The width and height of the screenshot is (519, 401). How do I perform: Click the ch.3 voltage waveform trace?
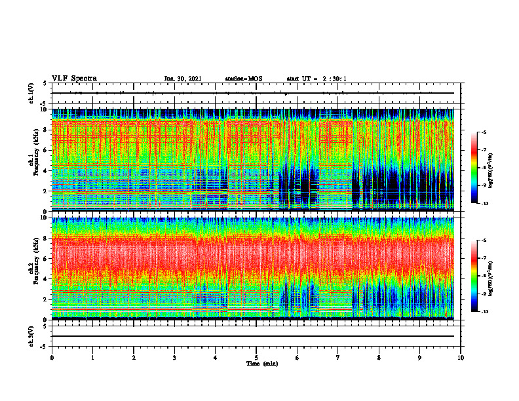point(253,336)
